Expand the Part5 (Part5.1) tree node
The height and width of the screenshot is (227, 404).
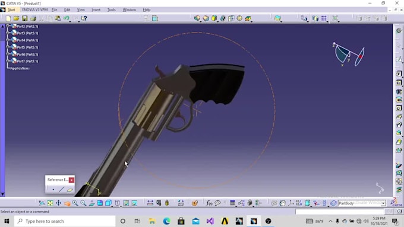(x=8, y=47)
